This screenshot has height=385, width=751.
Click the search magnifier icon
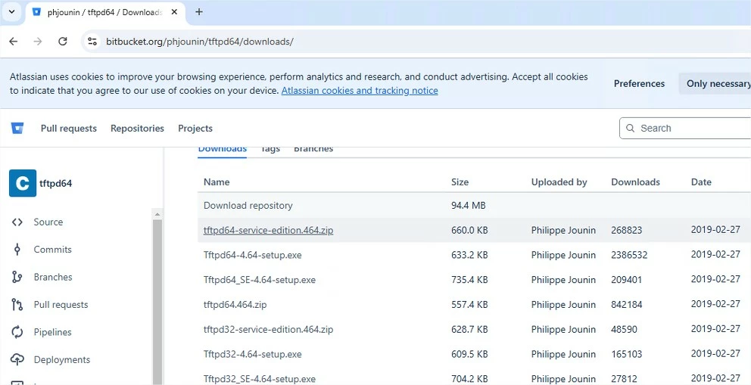point(631,128)
